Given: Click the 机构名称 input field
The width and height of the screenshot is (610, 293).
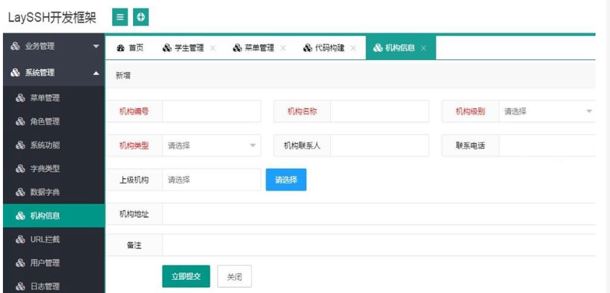Looking at the screenshot, I should 379,111.
